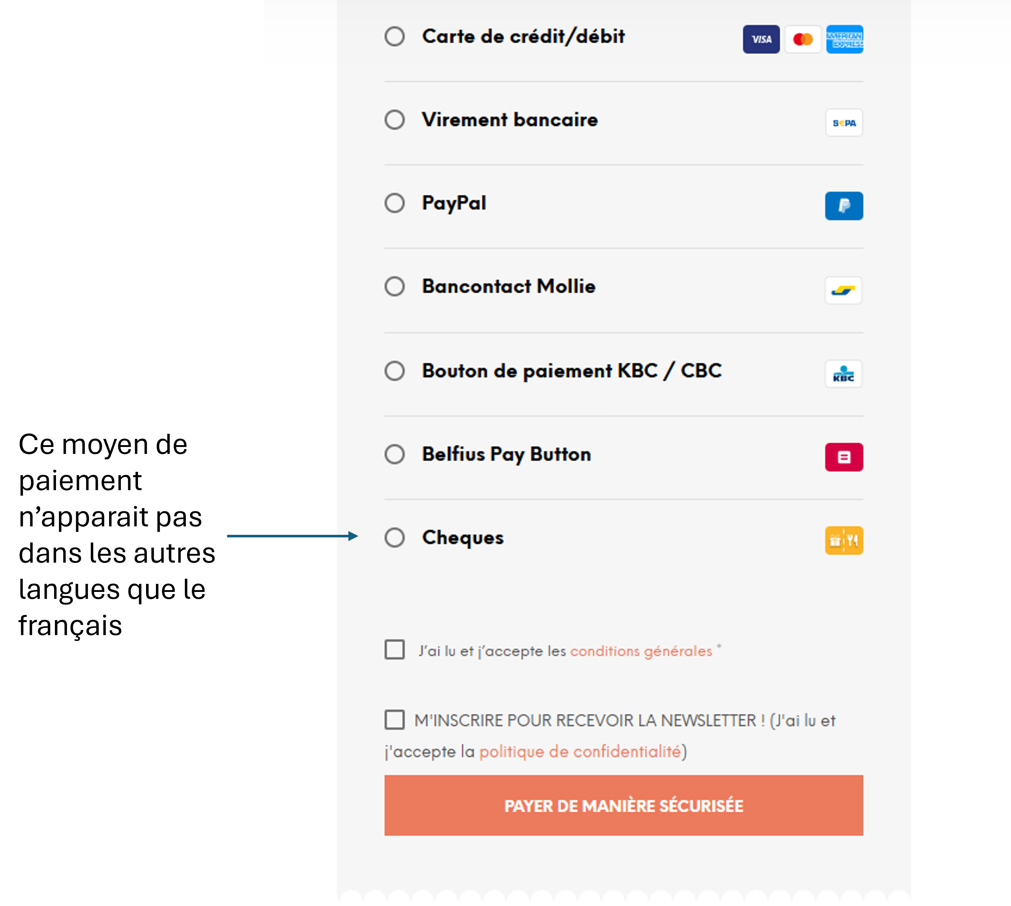Click the SEPA bank transfer icon

pyautogui.click(x=844, y=123)
